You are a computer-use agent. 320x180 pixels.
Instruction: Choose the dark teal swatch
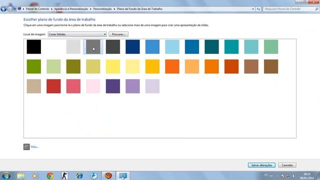[211, 46]
